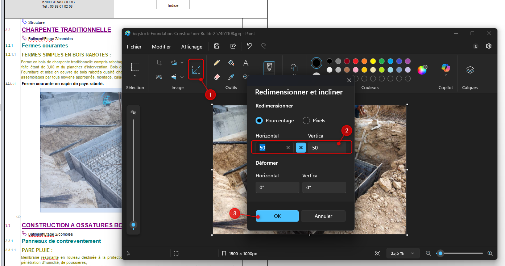Click the Save disk icon
This screenshot has width=505, height=266.
(x=217, y=46)
